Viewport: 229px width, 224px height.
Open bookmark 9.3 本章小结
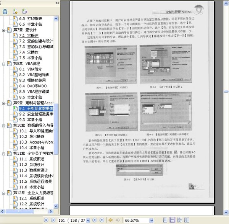[31, 120]
